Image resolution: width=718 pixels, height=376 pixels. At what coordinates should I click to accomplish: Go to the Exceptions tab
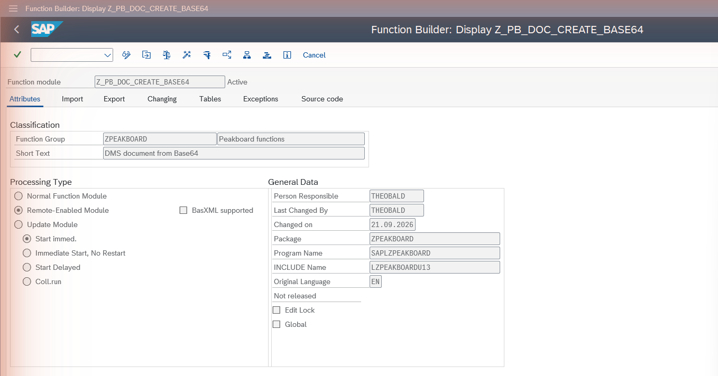(261, 99)
